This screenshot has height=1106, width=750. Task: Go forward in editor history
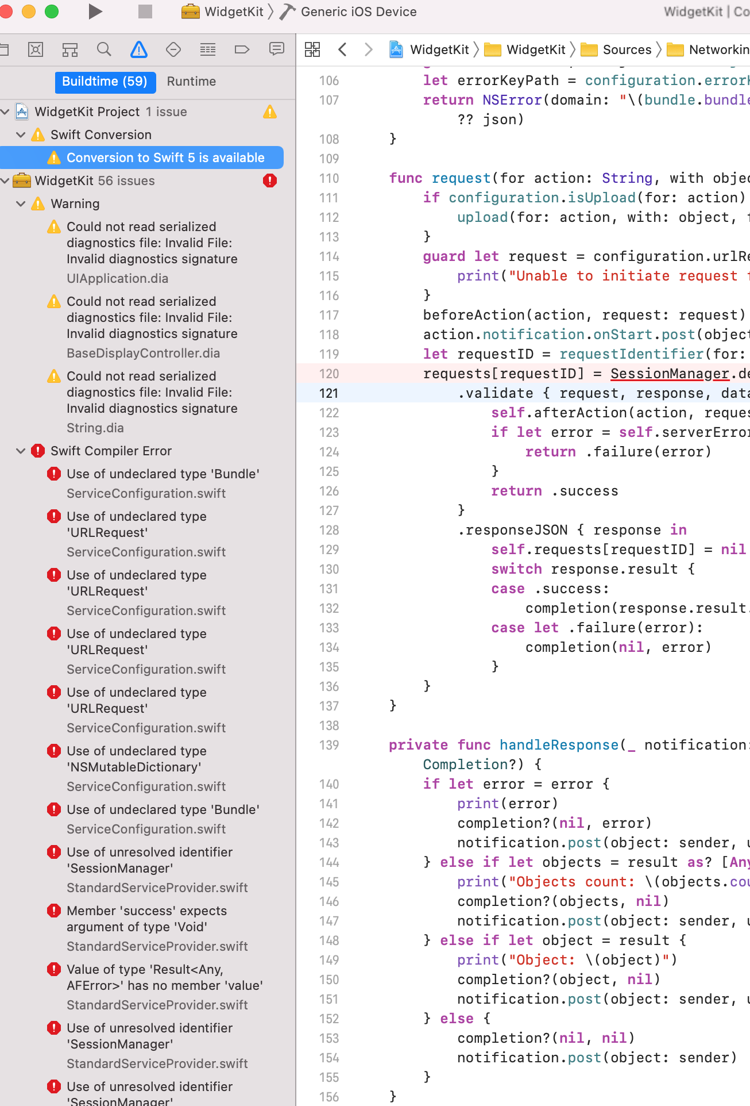coord(369,49)
